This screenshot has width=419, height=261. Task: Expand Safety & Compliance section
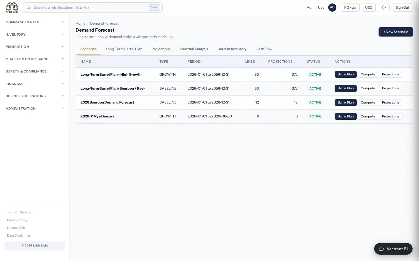coord(35,71)
